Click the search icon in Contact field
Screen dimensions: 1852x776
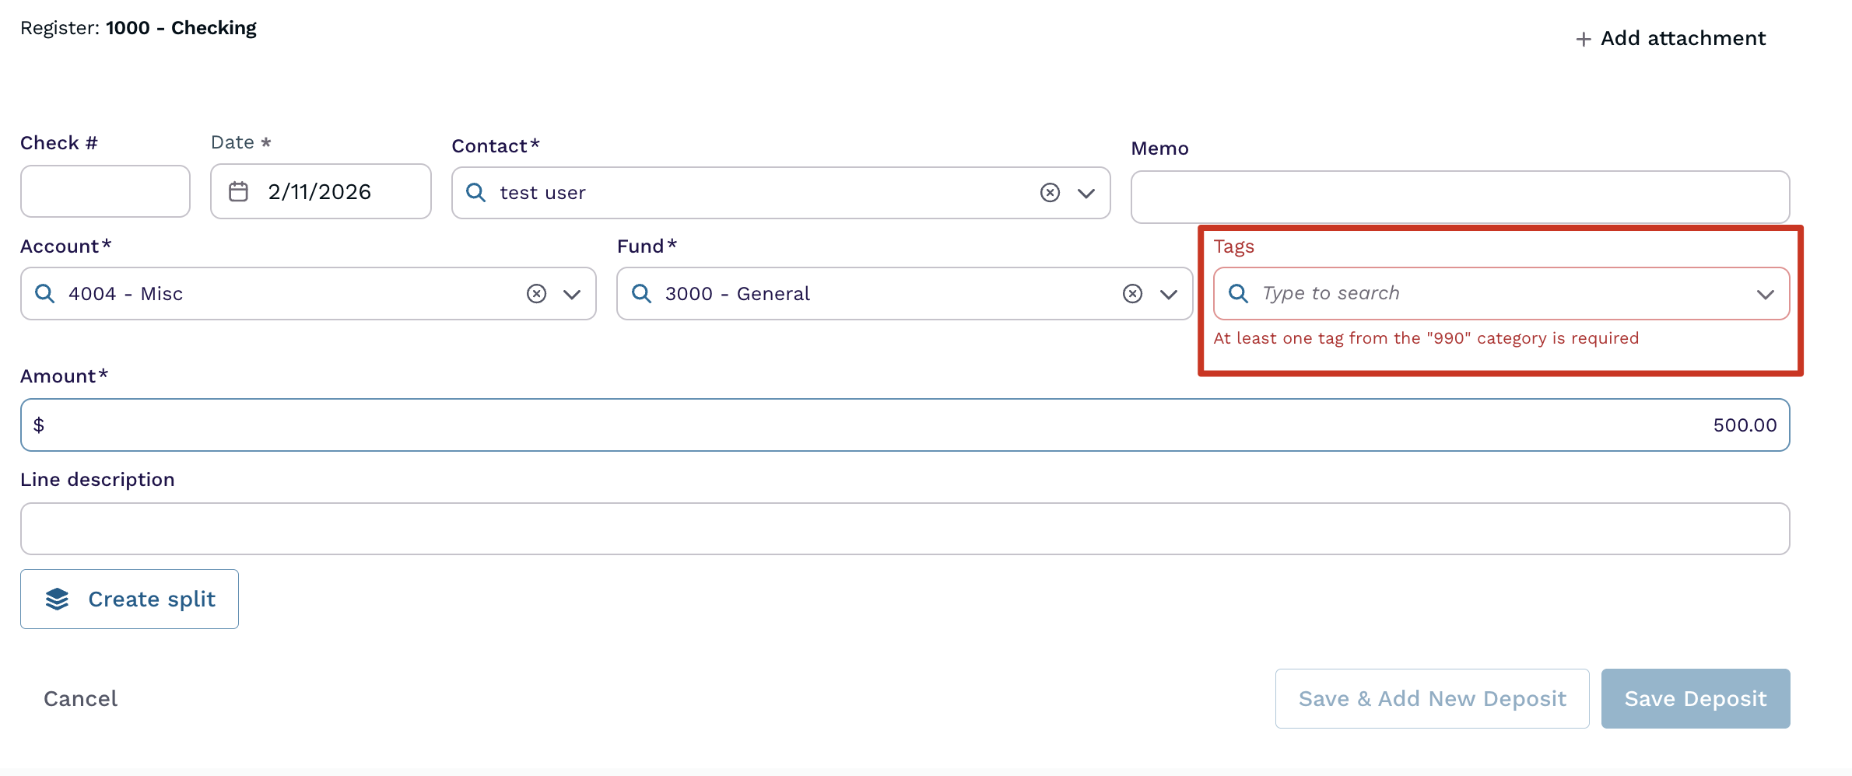coord(475,193)
